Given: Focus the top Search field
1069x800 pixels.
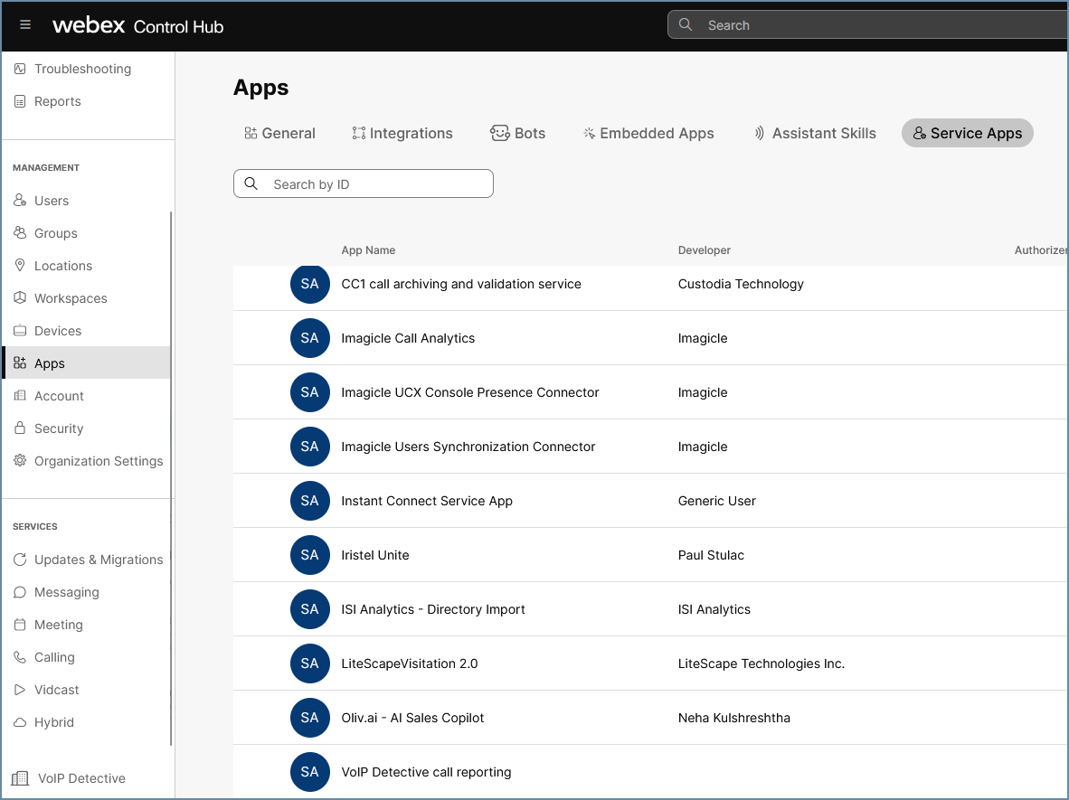Looking at the screenshot, I should coord(868,25).
